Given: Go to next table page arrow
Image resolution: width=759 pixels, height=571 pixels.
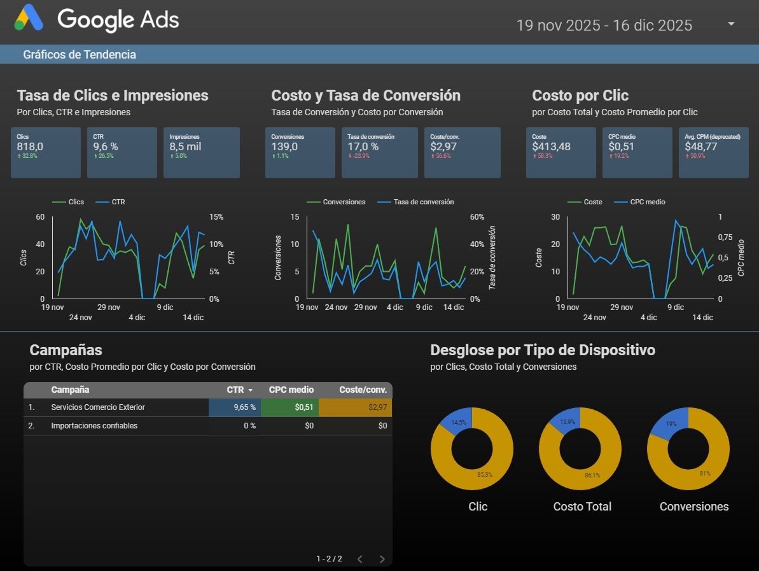Looking at the screenshot, I should point(382,559).
